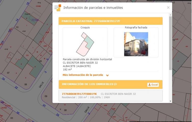The width and height of the screenshot is (192, 122).
Task: Click parcel 06 on the map
Action: [26, 84]
